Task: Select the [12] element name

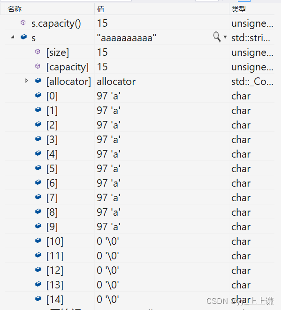Action: (x=55, y=271)
